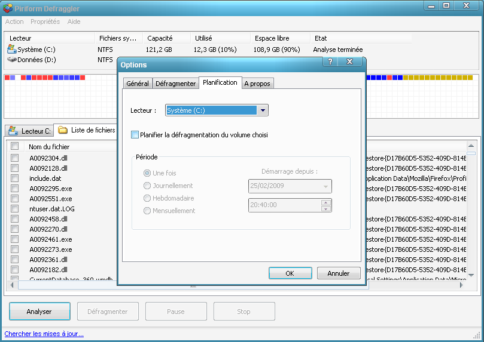The image size is (484, 342).
Task: Click the file list scroll down arrow
Action: coord(471,275)
